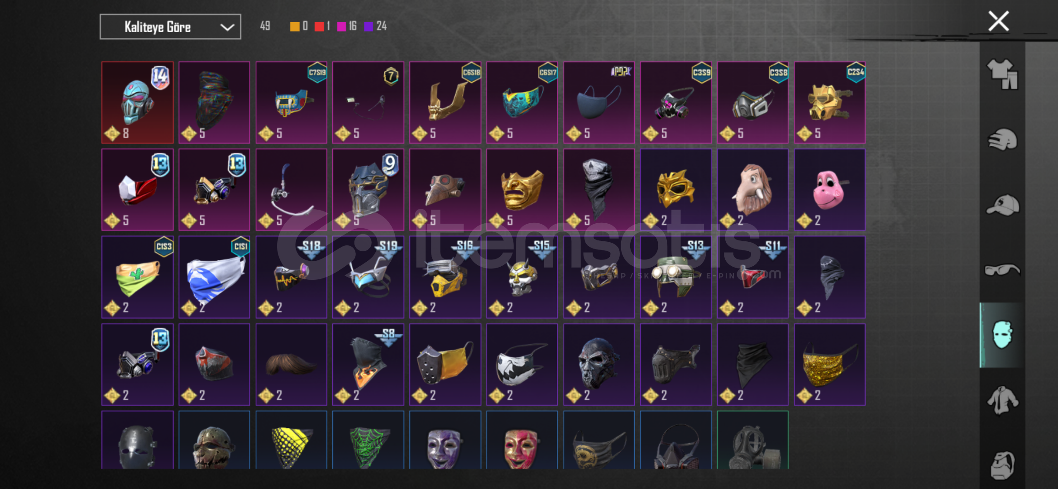1058x489 pixels.
Task: Filter by the red quality swatch
Action: [319, 26]
